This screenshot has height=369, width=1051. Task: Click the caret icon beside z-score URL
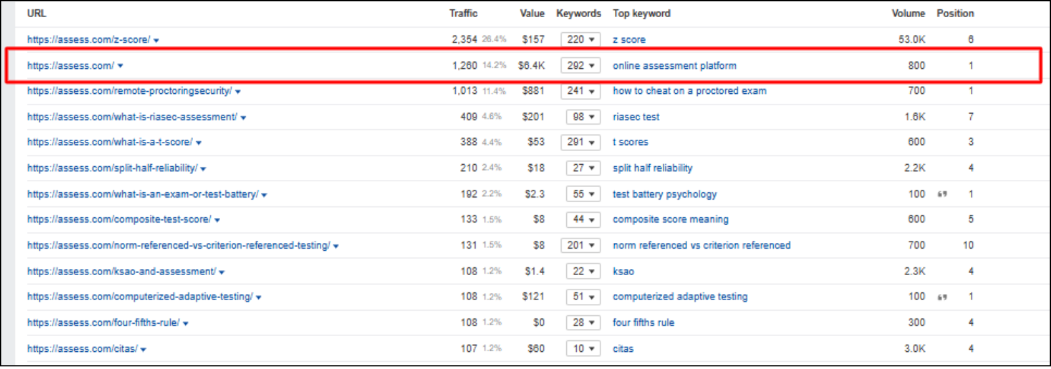click(156, 41)
